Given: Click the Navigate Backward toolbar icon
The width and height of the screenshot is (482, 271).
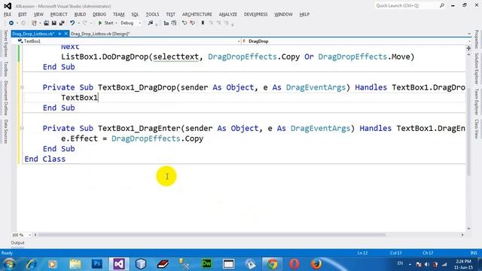Looking at the screenshot, I should (x=11, y=23).
